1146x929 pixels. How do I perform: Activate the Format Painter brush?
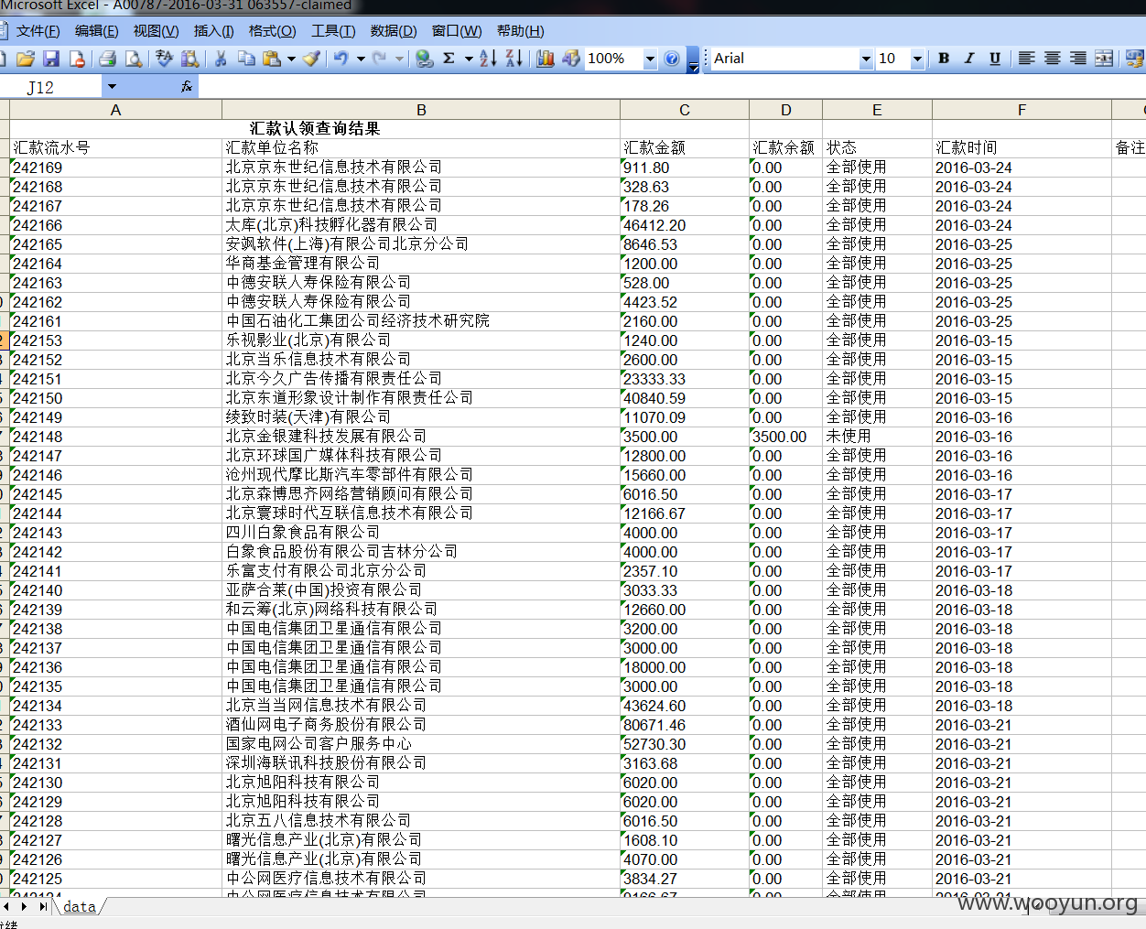[x=311, y=59]
